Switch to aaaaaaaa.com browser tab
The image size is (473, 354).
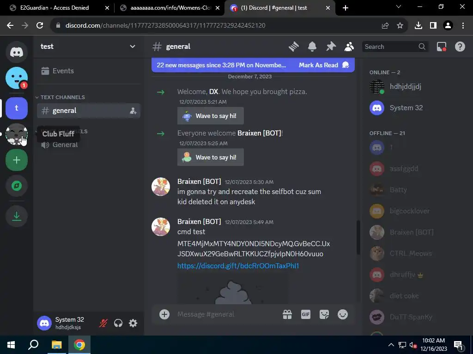tap(170, 8)
